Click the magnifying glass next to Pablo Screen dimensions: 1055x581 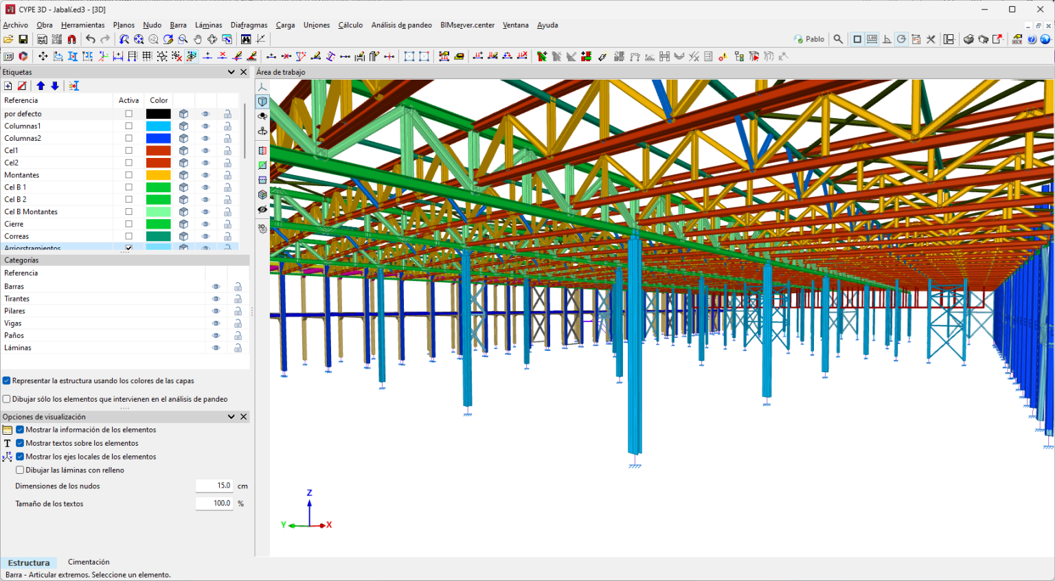838,39
